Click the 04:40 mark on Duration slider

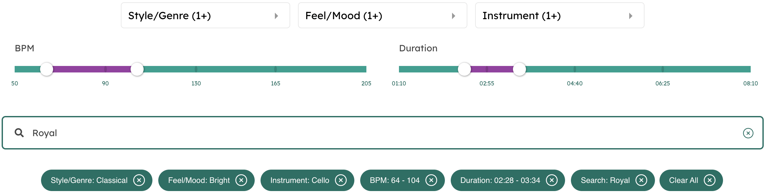[575, 69]
